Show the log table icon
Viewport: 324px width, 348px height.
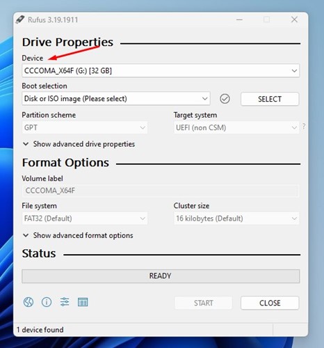coord(83,302)
